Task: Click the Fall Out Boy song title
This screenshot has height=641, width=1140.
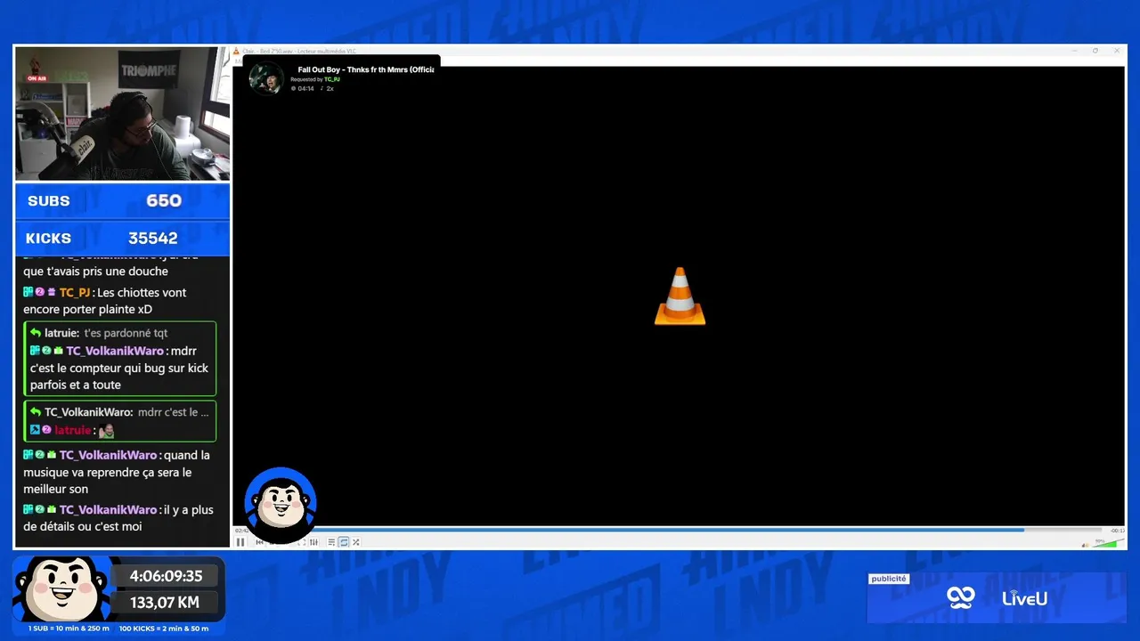Action: [366, 69]
